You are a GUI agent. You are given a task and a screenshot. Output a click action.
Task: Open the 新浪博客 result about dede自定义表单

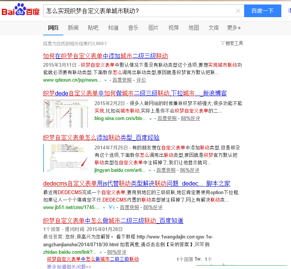click(x=135, y=93)
